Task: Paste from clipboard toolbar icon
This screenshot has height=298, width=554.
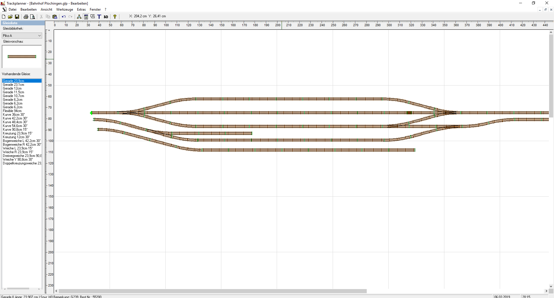Action: coord(55,17)
